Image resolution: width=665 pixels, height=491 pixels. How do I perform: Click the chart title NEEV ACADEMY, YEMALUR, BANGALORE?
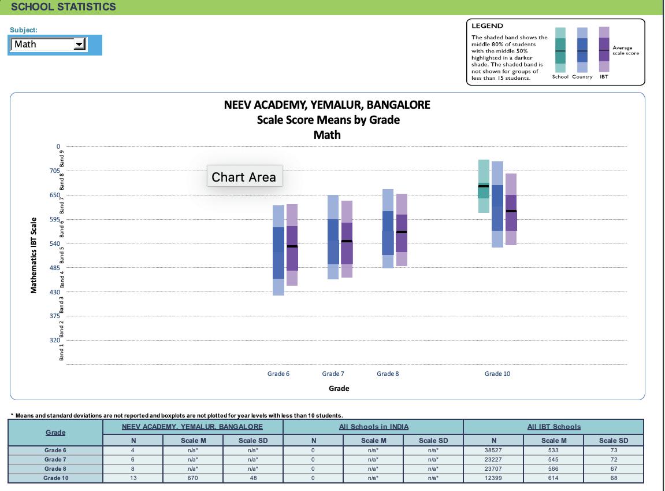pyautogui.click(x=327, y=105)
